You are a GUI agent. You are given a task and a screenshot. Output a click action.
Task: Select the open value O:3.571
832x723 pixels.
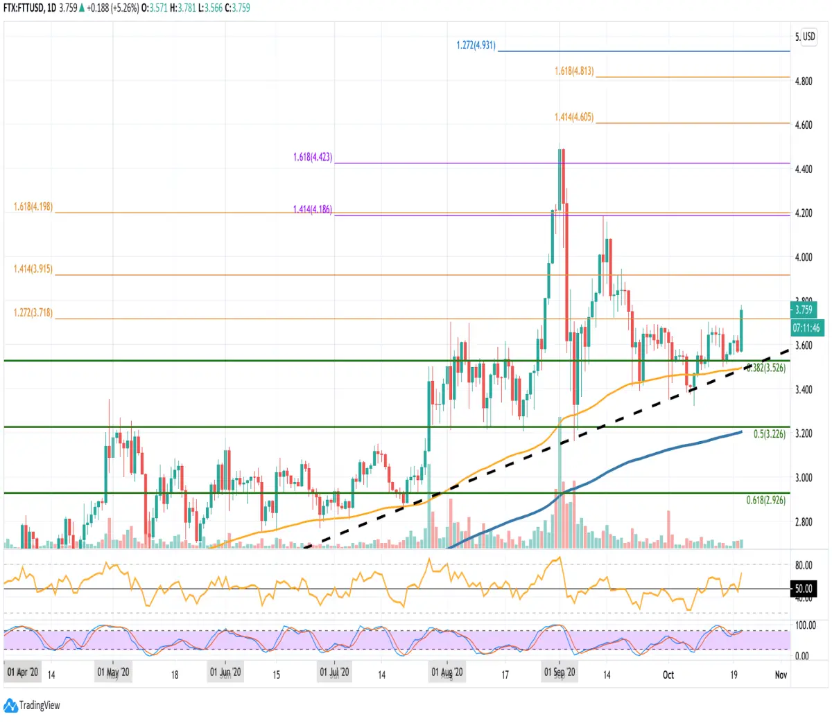point(155,8)
